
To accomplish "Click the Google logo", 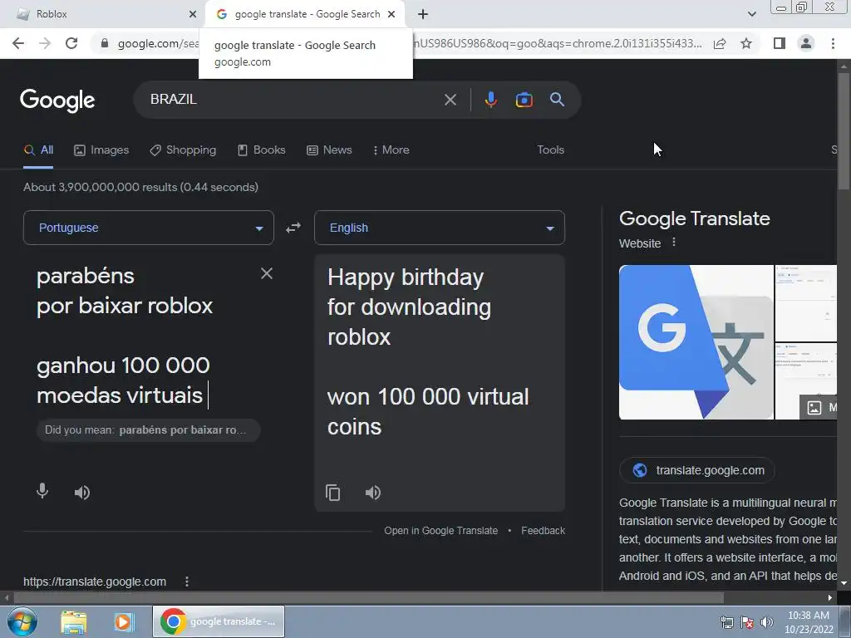I will coord(57,101).
